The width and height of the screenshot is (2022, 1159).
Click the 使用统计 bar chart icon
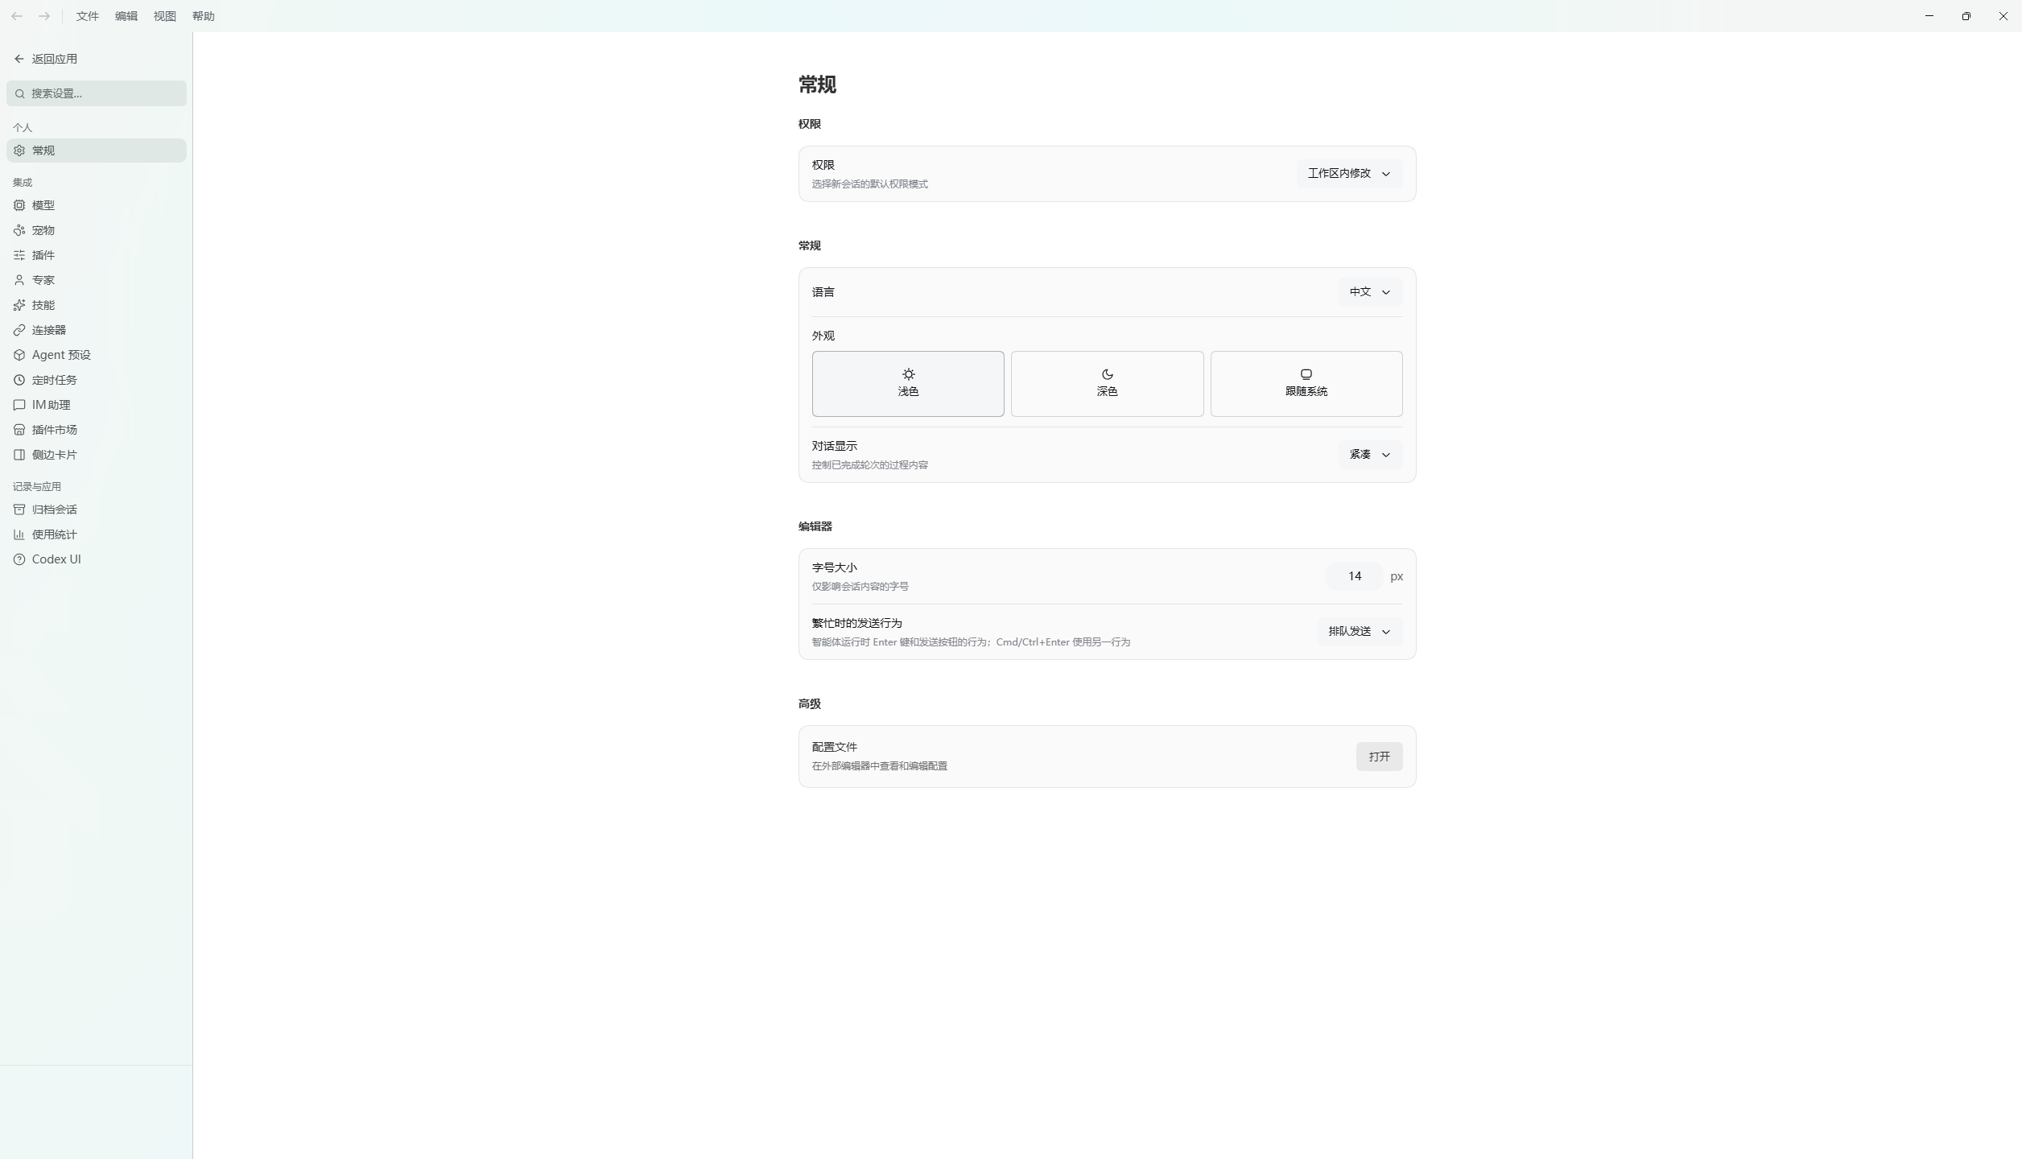(19, 534)
